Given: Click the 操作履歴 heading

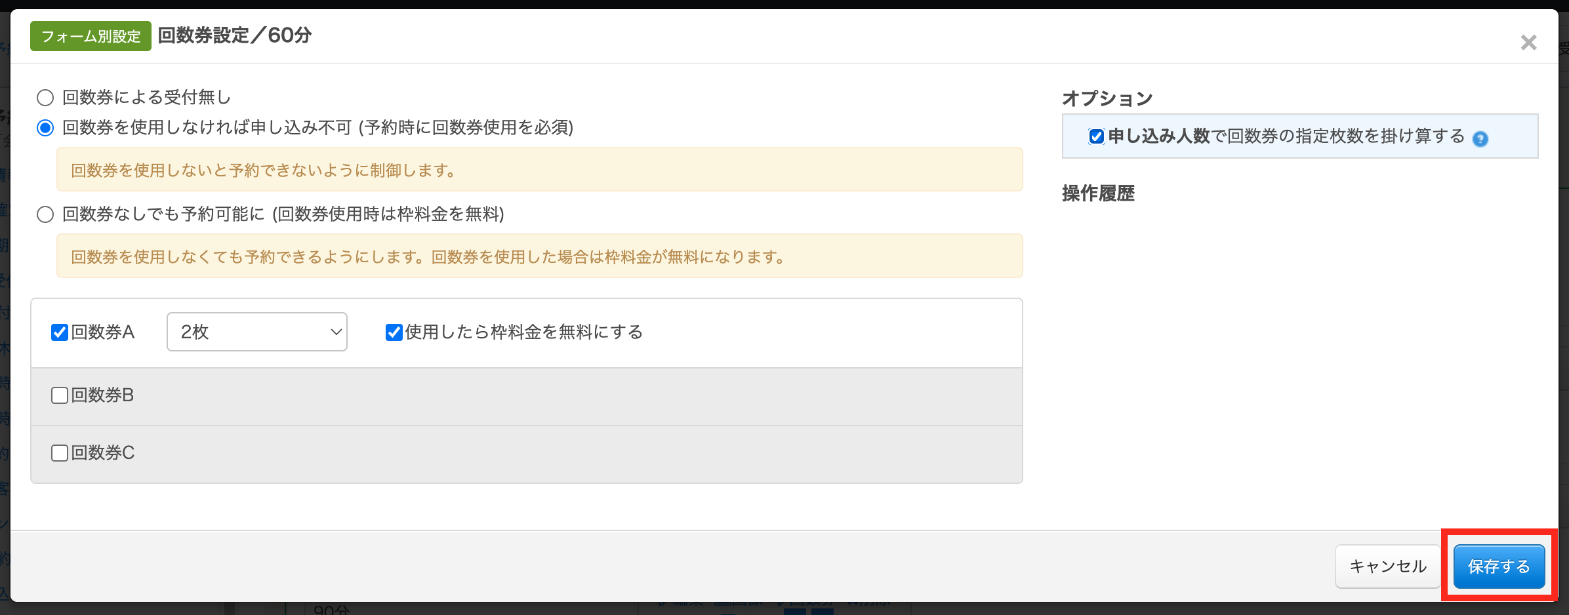Looking at the screenshot, I should click(1098, 193).
